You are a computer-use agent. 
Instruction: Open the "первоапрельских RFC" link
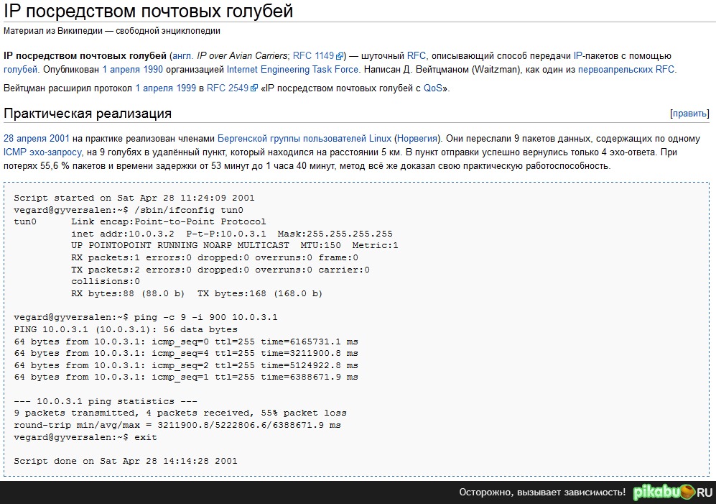(628, 70)
